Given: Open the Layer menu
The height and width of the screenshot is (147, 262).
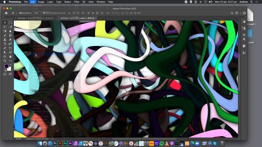Looking at the screenshot, I should tap(50, 2).
